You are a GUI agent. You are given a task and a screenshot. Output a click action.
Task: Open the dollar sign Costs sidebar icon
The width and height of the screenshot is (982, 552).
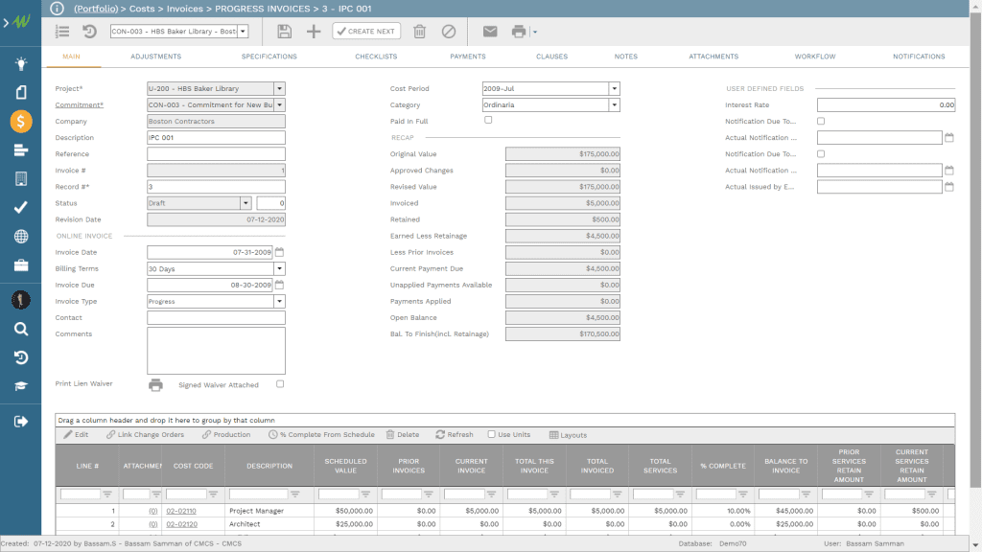(21, 121)
